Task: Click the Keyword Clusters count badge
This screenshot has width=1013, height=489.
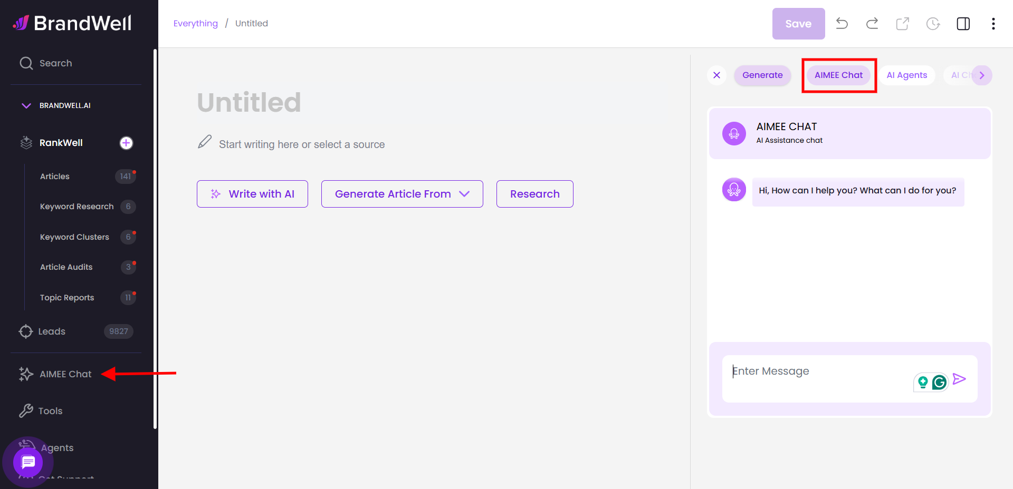Action: pos(128,237)
